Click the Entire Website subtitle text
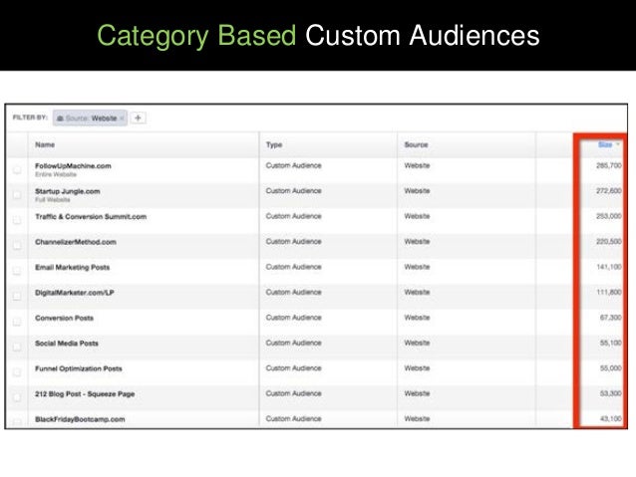Viewport: 636px width, 477px height. click(x=56, y=174)
